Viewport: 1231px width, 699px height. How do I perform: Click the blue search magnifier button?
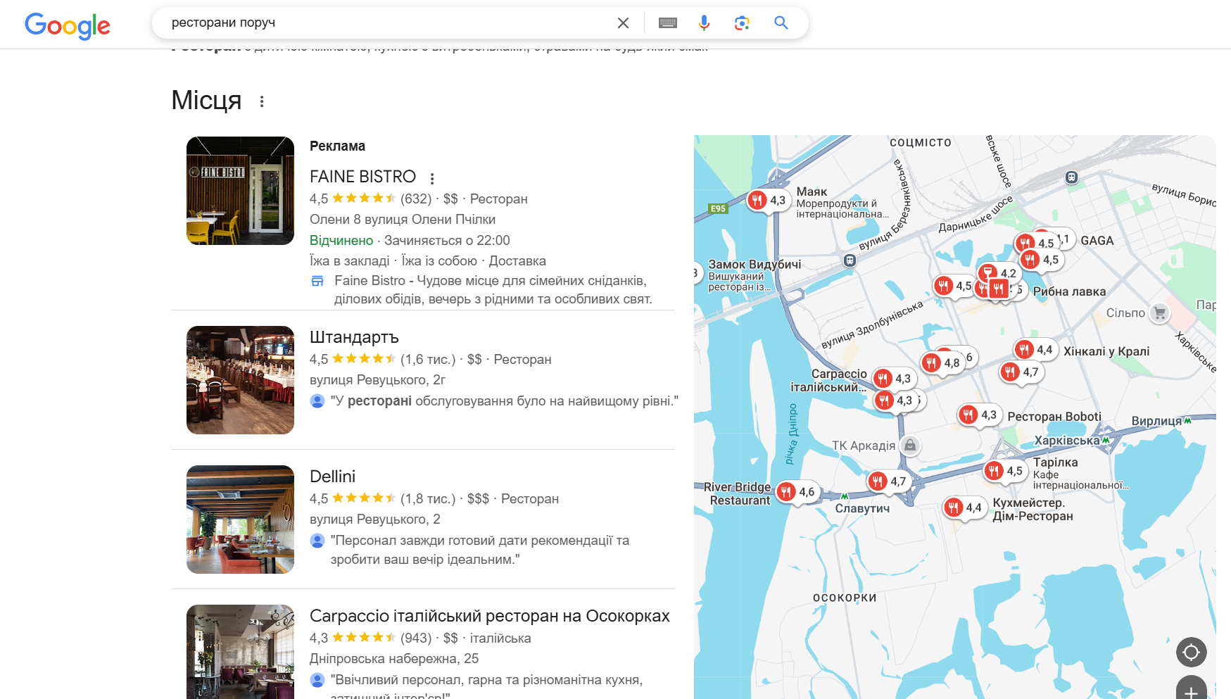tap(781, 23)
